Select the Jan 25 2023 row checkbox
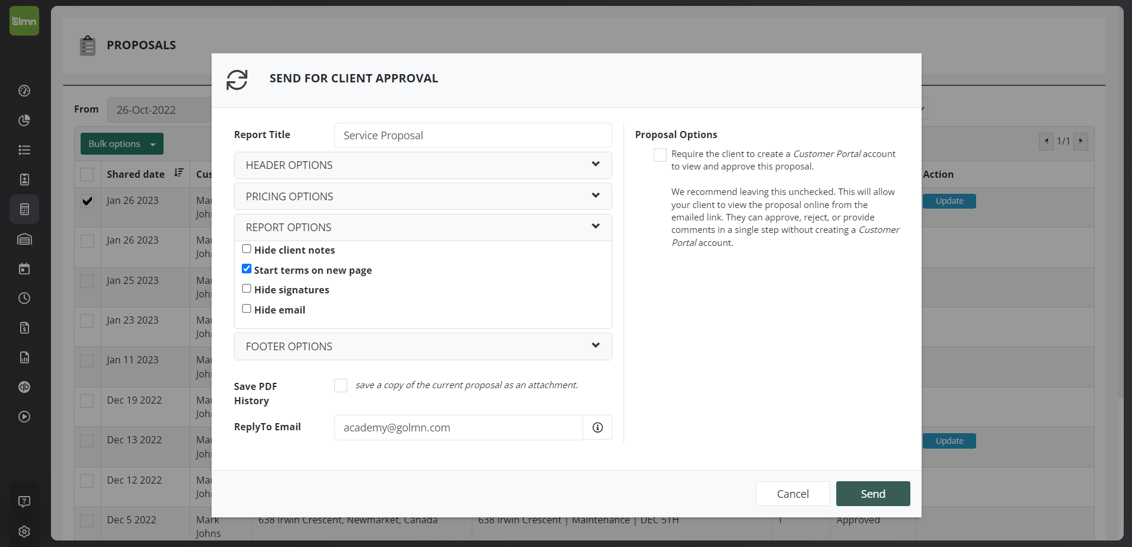This screenshot has width=1132, height=547. pos(87,281)
